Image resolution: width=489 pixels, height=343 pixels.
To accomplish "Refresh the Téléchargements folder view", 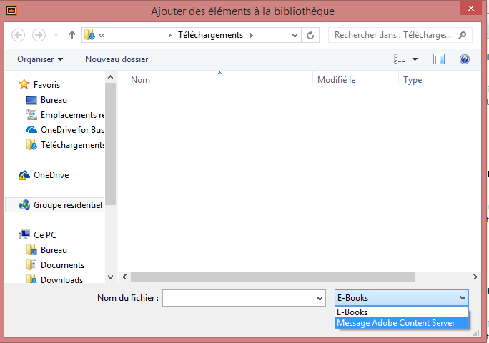I will (x=310, y=35).
